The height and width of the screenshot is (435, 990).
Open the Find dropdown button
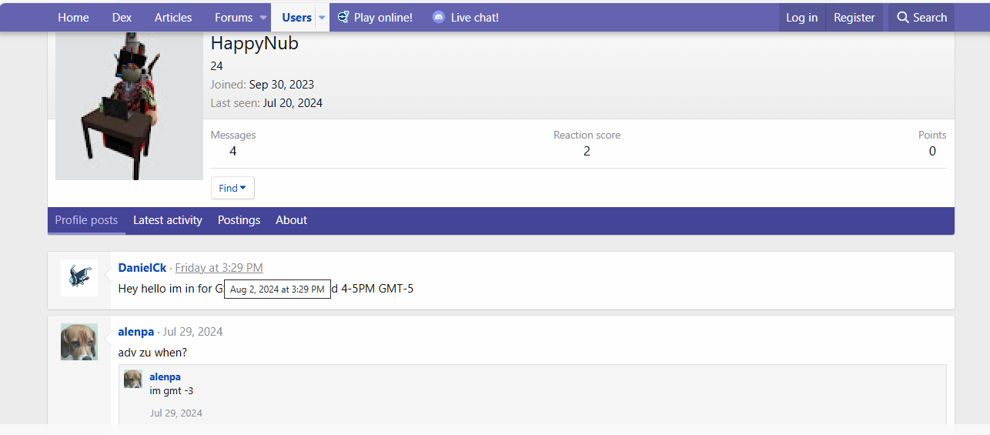tap(232, 188)
